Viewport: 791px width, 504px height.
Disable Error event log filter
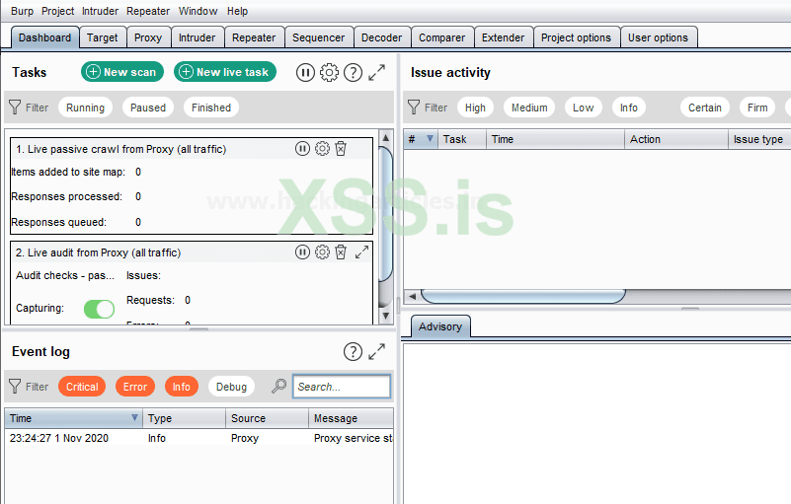tap(134, 387)
